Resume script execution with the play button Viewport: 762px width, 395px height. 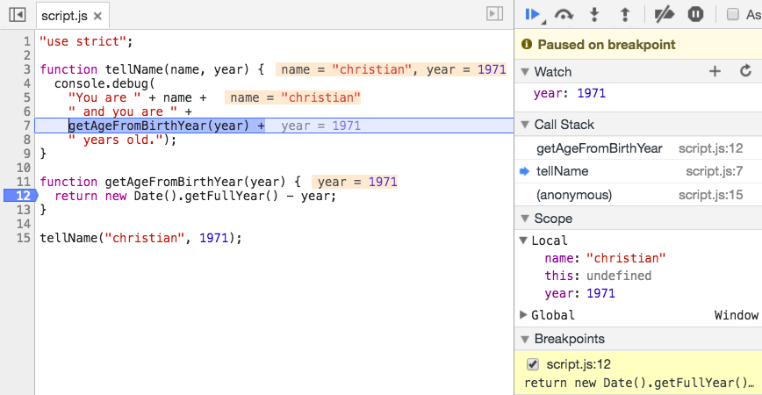(531, 14)
